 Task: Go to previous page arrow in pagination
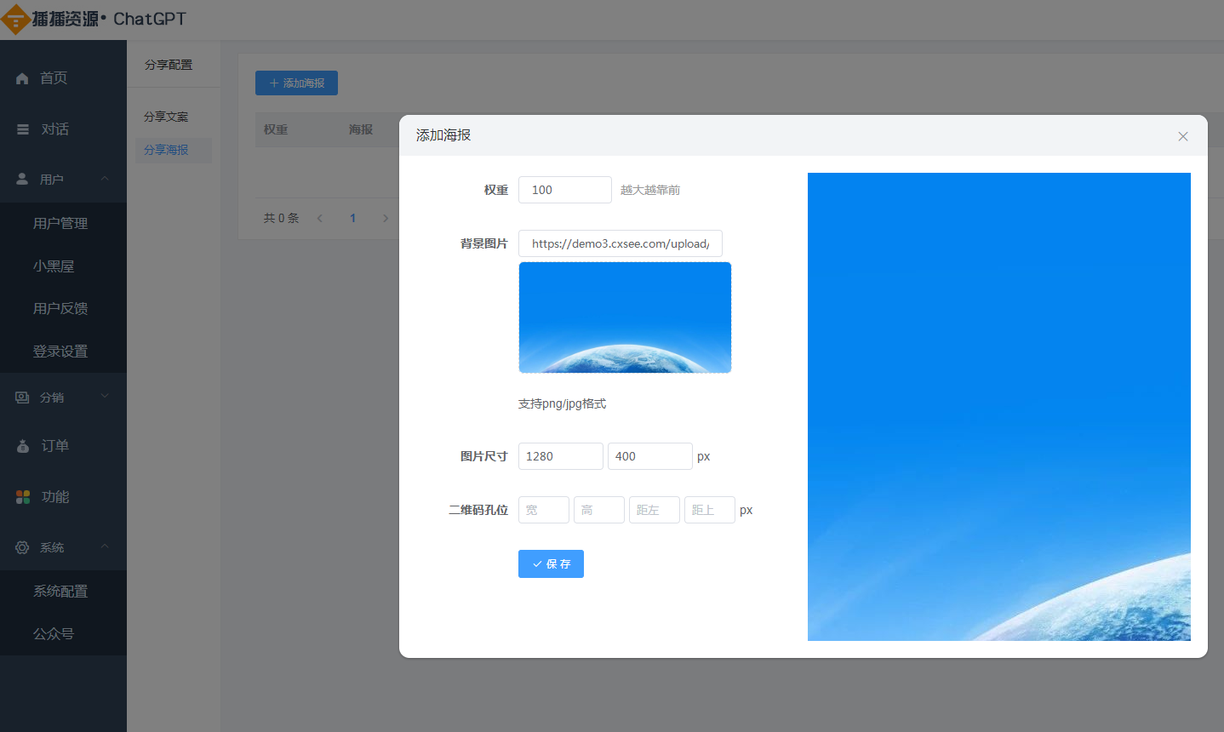(320, 219)
